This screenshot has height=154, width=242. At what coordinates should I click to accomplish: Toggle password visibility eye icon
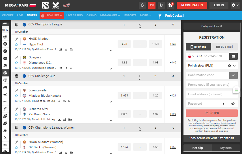[x=233, y=104]
